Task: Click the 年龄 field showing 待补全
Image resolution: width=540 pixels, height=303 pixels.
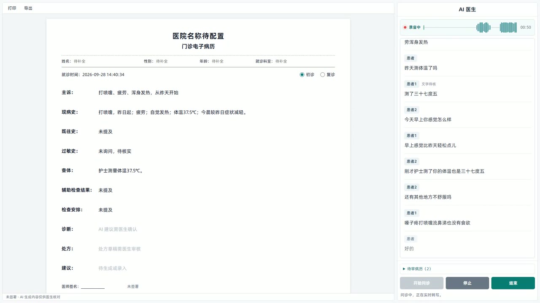Action: pyautogui.click(x=218, y=61)
